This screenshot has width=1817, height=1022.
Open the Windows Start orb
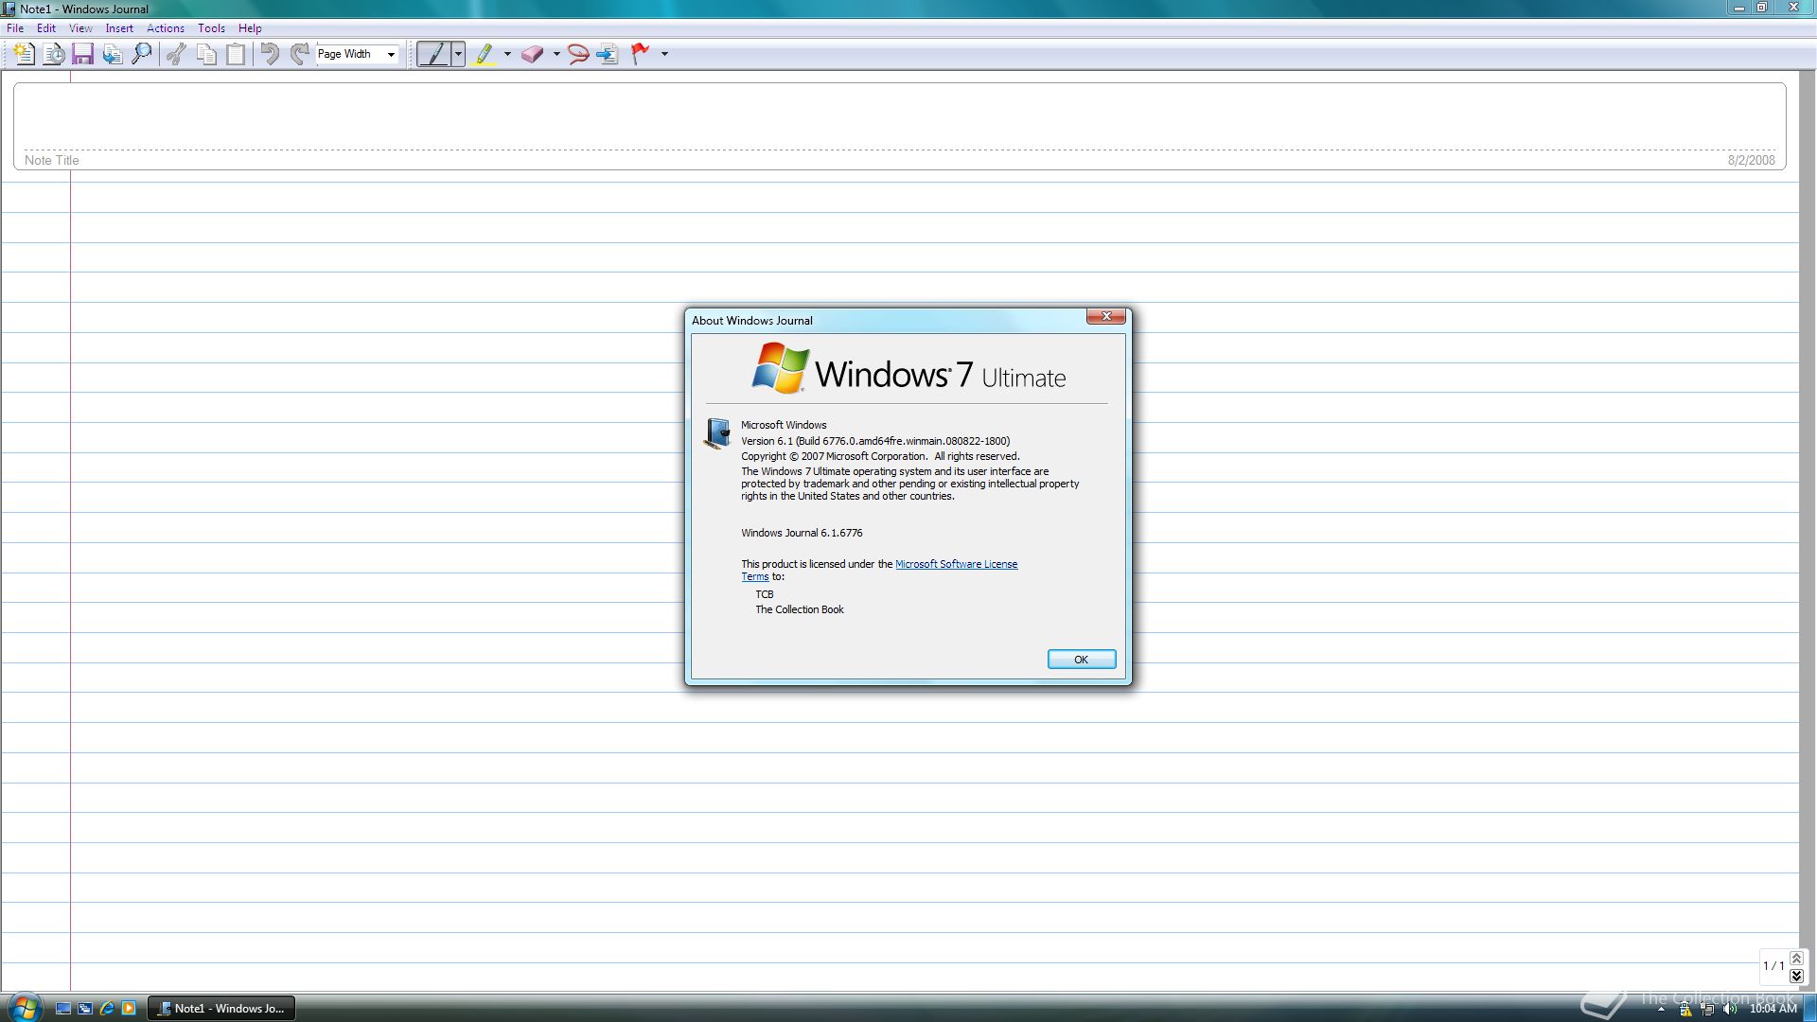tap(24, 1008)
